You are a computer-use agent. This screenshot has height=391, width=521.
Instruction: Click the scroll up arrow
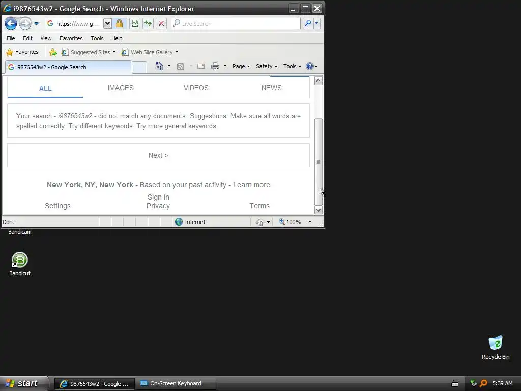pyautogui.click(x=319, y=81)
